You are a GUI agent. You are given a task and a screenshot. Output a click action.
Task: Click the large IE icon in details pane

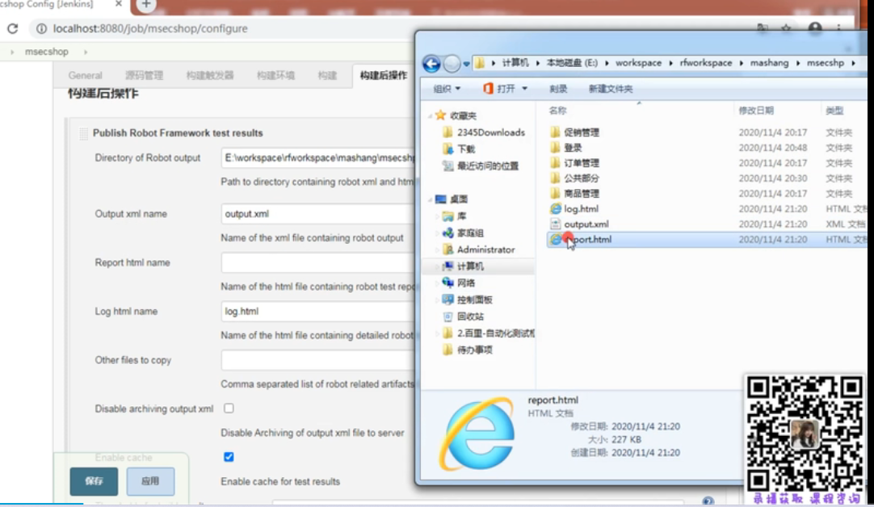pos(478,434)
